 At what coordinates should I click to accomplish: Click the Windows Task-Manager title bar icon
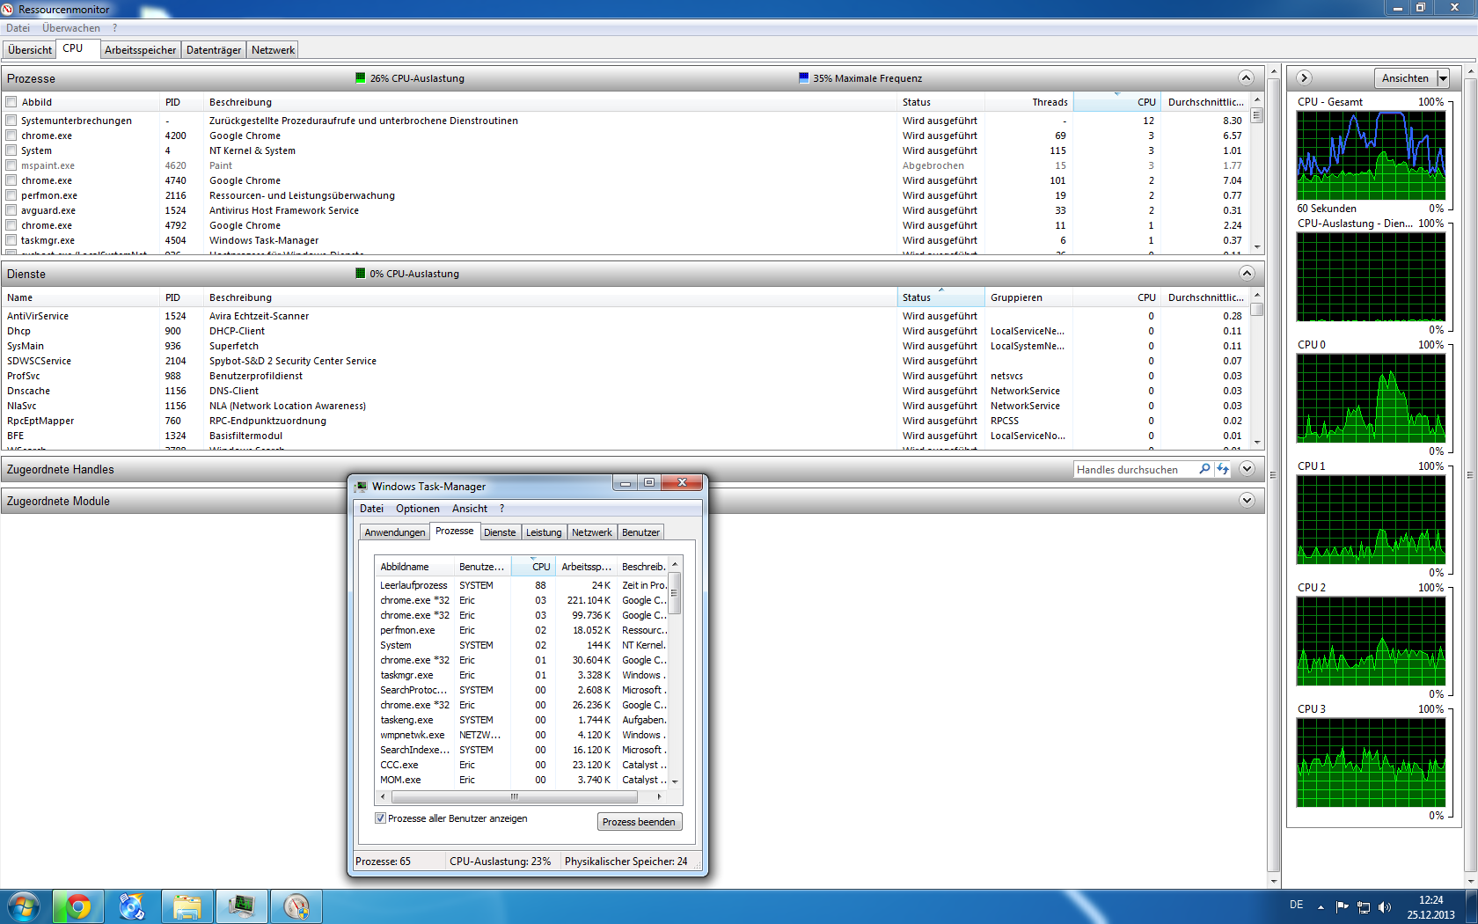(x=361, y=487)
